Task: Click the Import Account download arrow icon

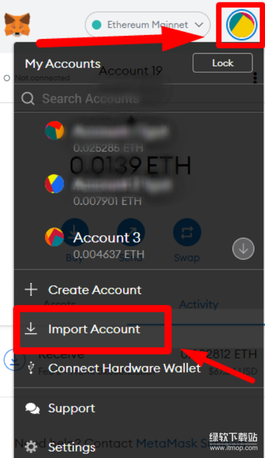Action: 31,329
